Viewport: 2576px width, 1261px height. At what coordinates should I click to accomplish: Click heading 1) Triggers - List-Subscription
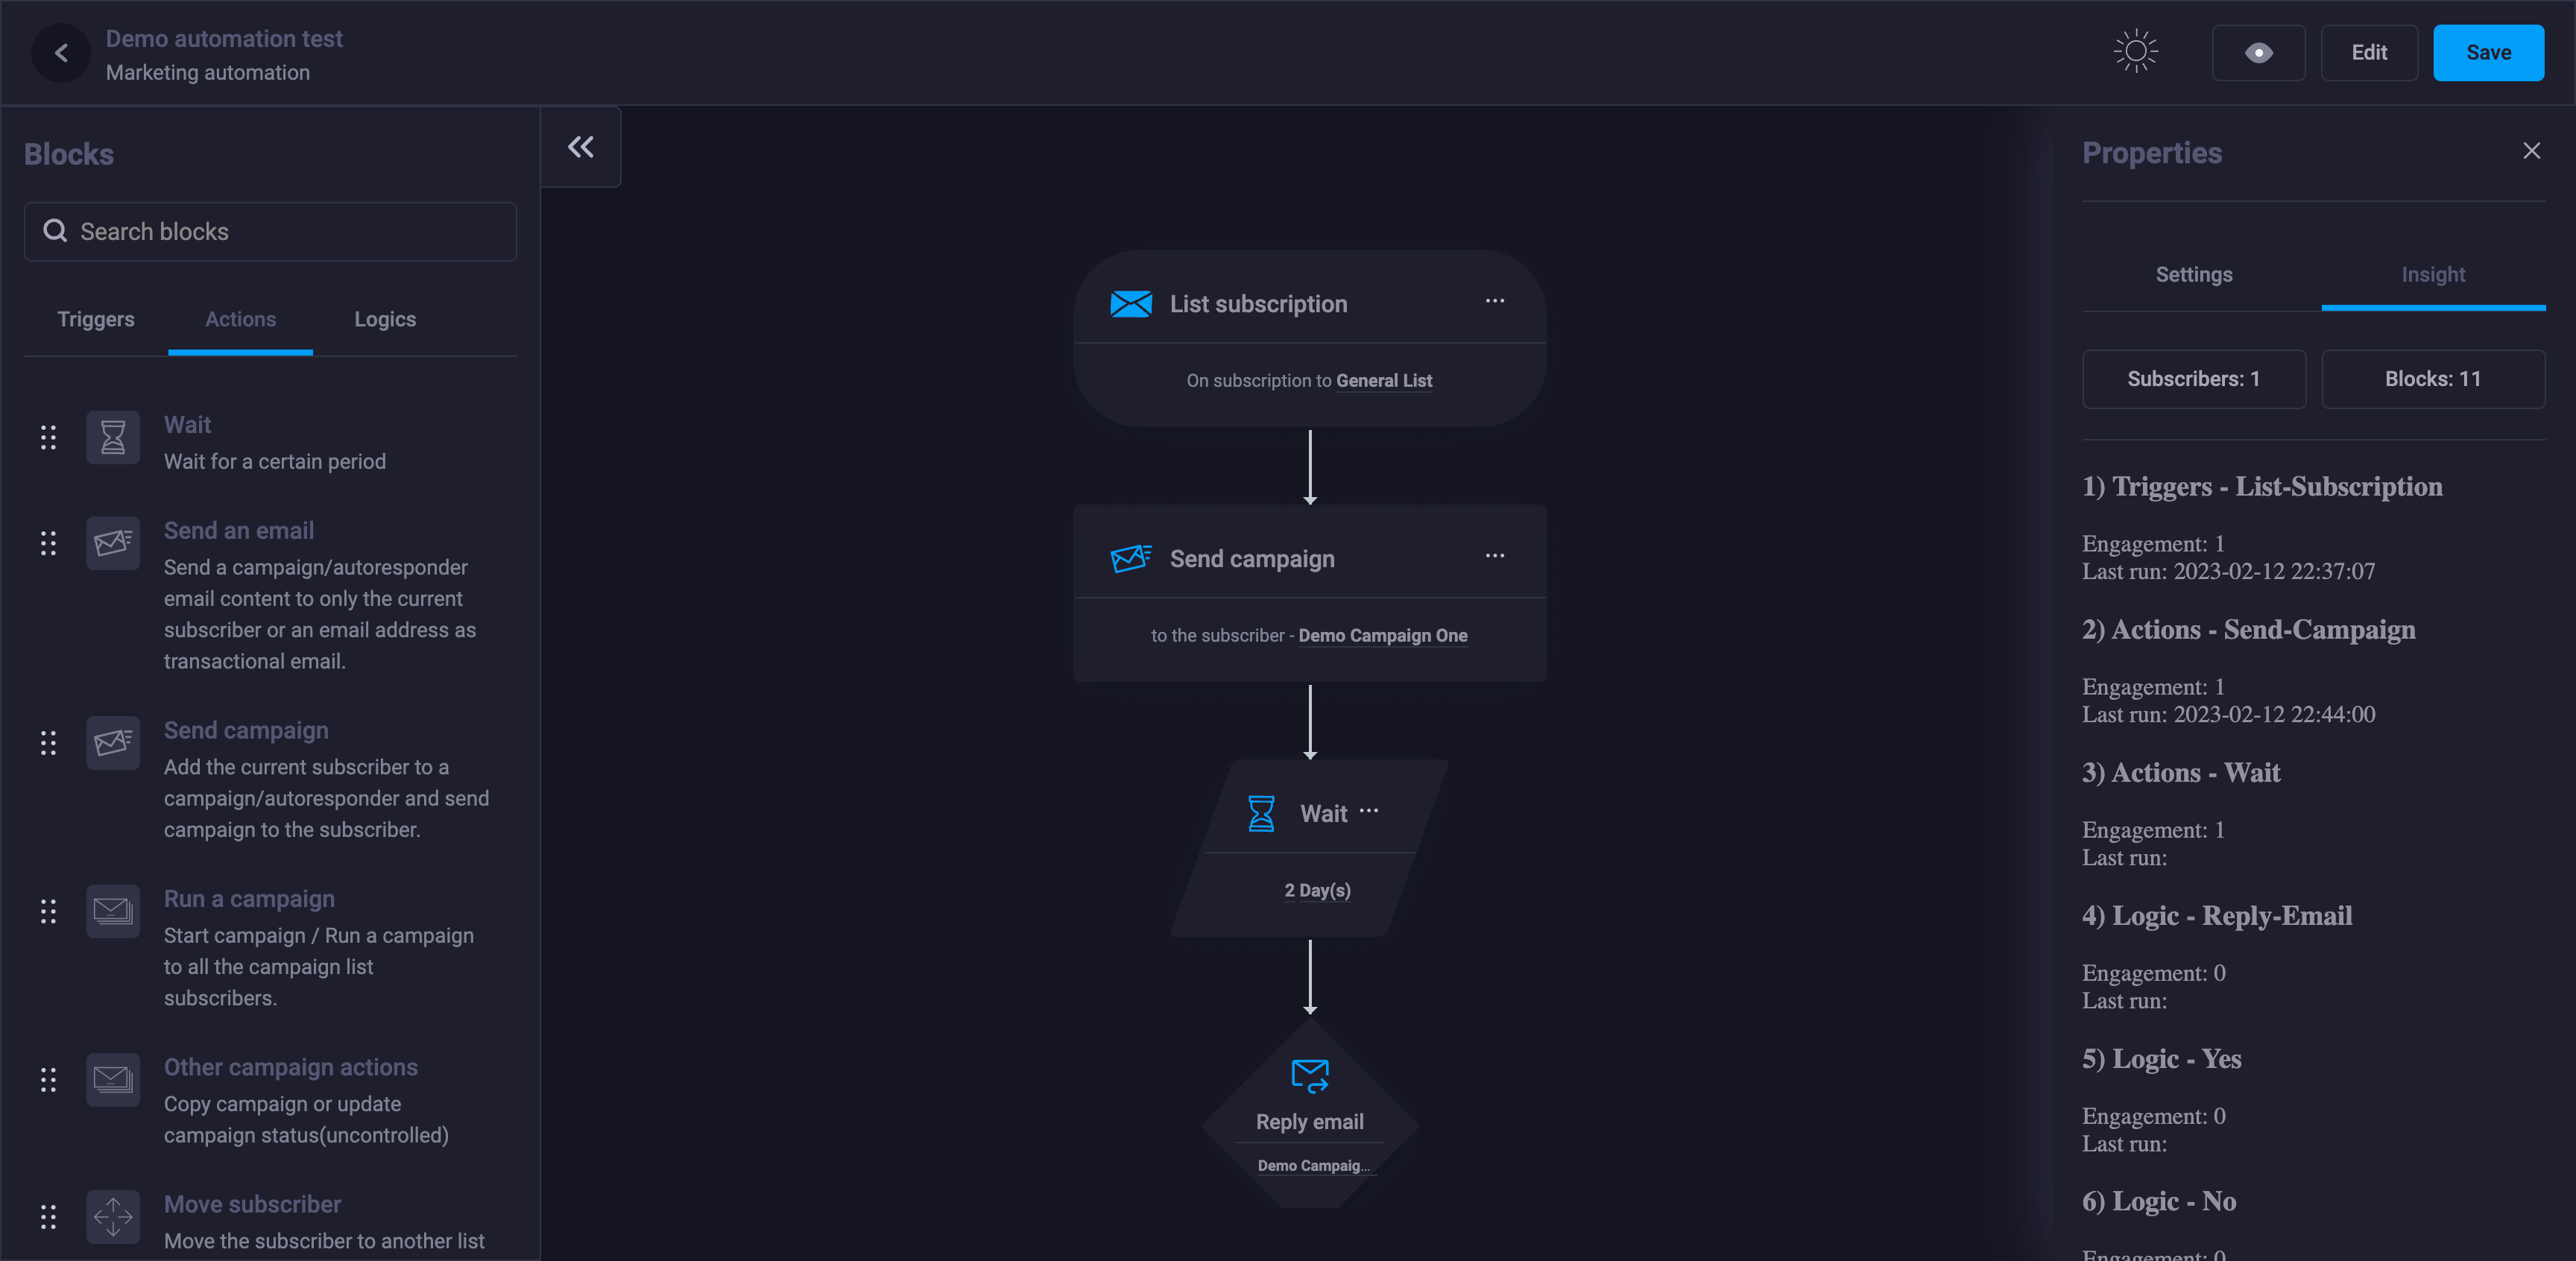pos(2261,487)
